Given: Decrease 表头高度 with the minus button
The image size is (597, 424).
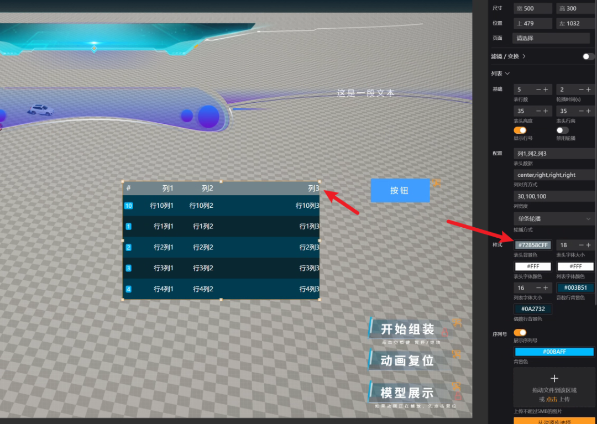Looking at the screenshot, I should (538, 111).
